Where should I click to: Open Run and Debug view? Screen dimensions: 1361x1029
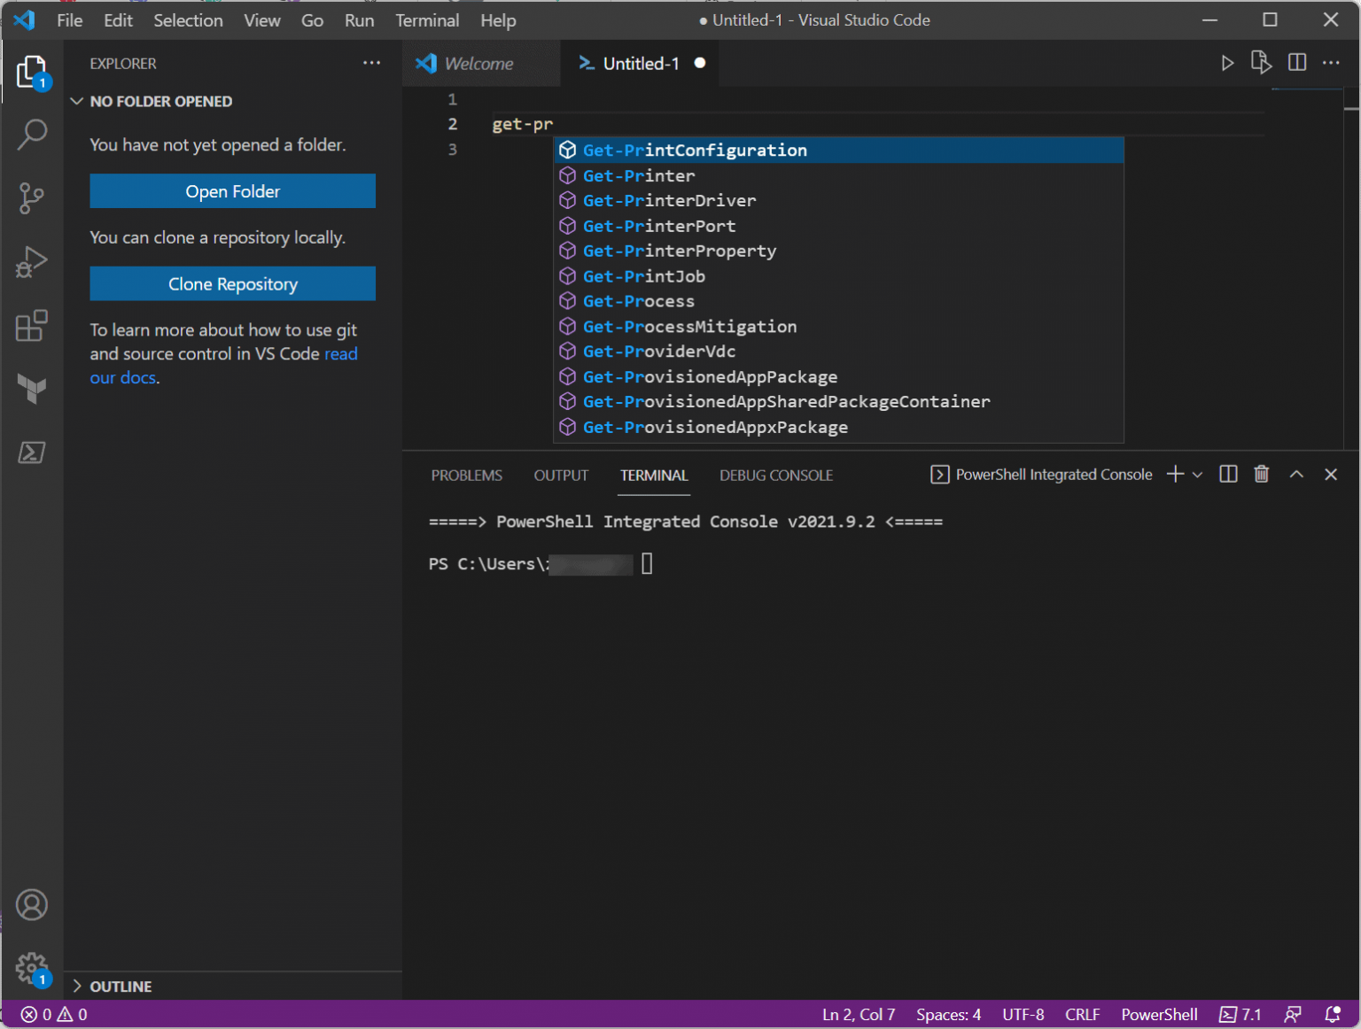click(x=32, y=262)
